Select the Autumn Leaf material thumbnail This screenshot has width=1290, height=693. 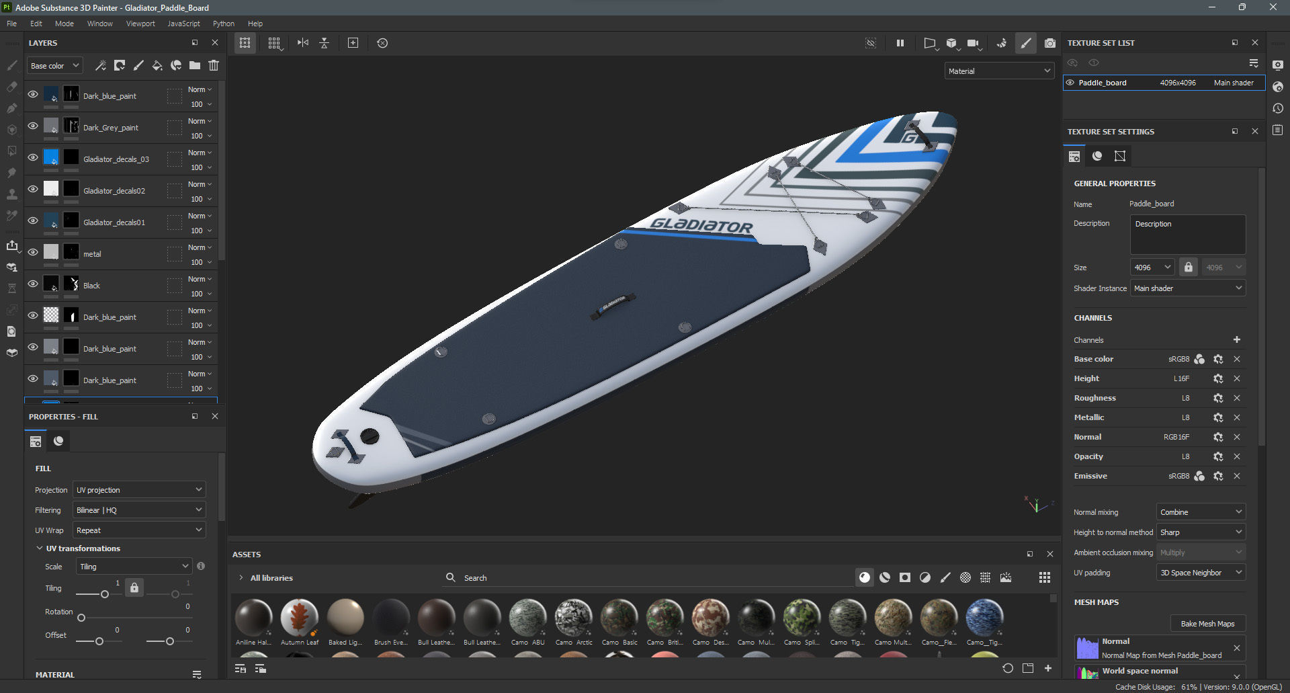tap(300, 617)
